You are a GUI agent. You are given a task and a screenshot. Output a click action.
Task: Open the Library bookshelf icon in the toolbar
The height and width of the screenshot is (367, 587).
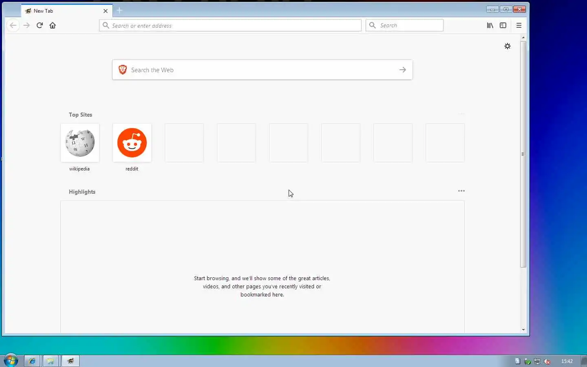[x=490, y=25]
